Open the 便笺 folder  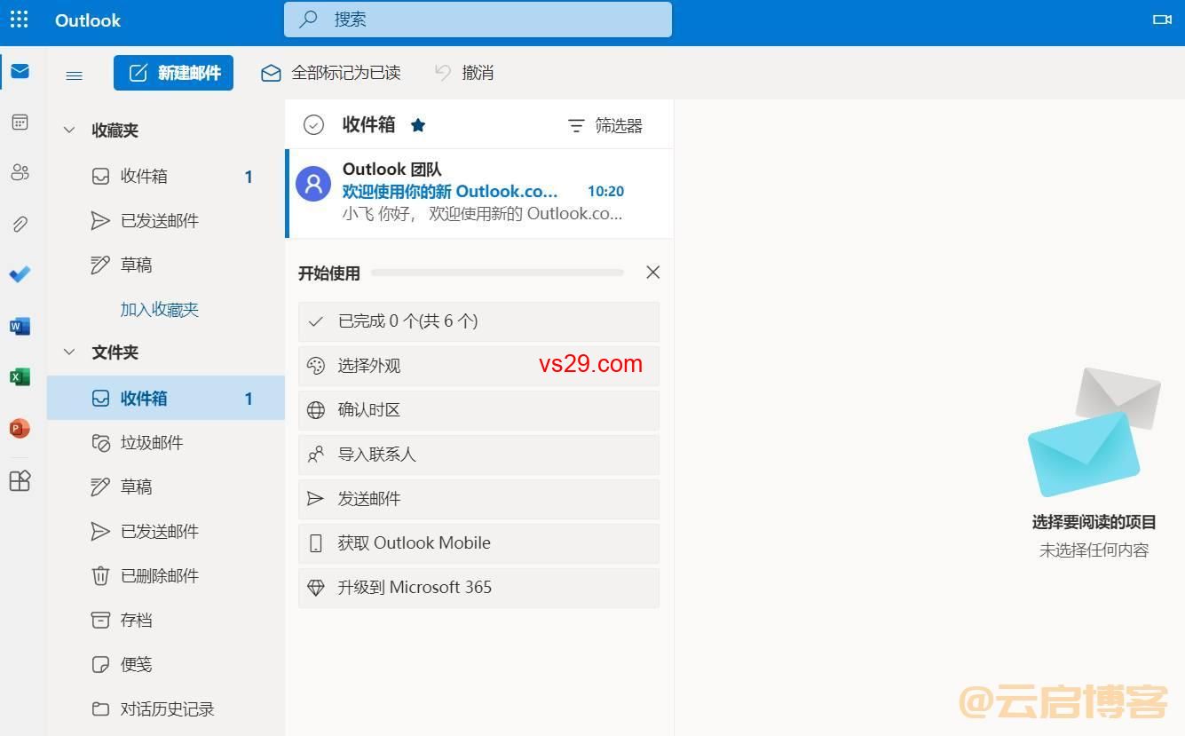coord(165,664)
